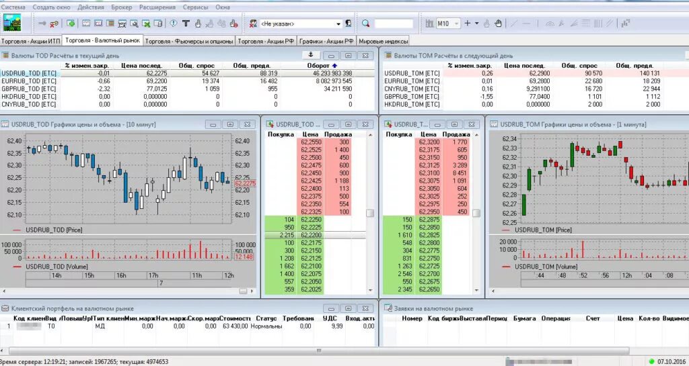The image size is (689, 366).
Task: Switch to Торговля - Акции ИТП tab
Action: [x=30, y=41]
